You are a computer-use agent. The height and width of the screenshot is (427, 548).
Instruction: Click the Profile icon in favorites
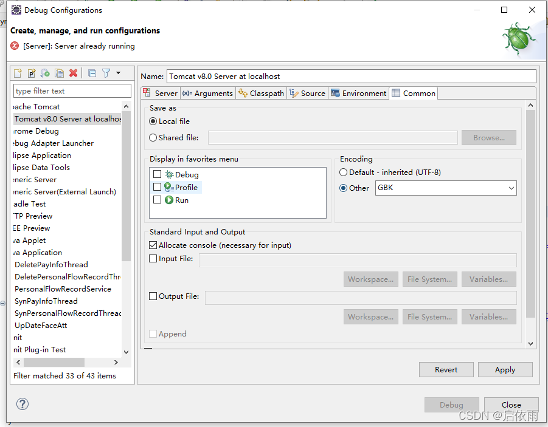[x=169, y=187]
